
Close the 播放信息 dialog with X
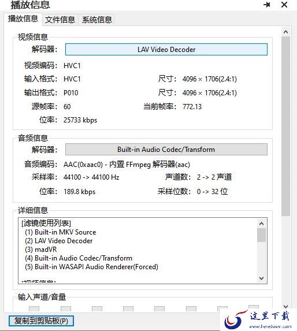click(284, 5)
